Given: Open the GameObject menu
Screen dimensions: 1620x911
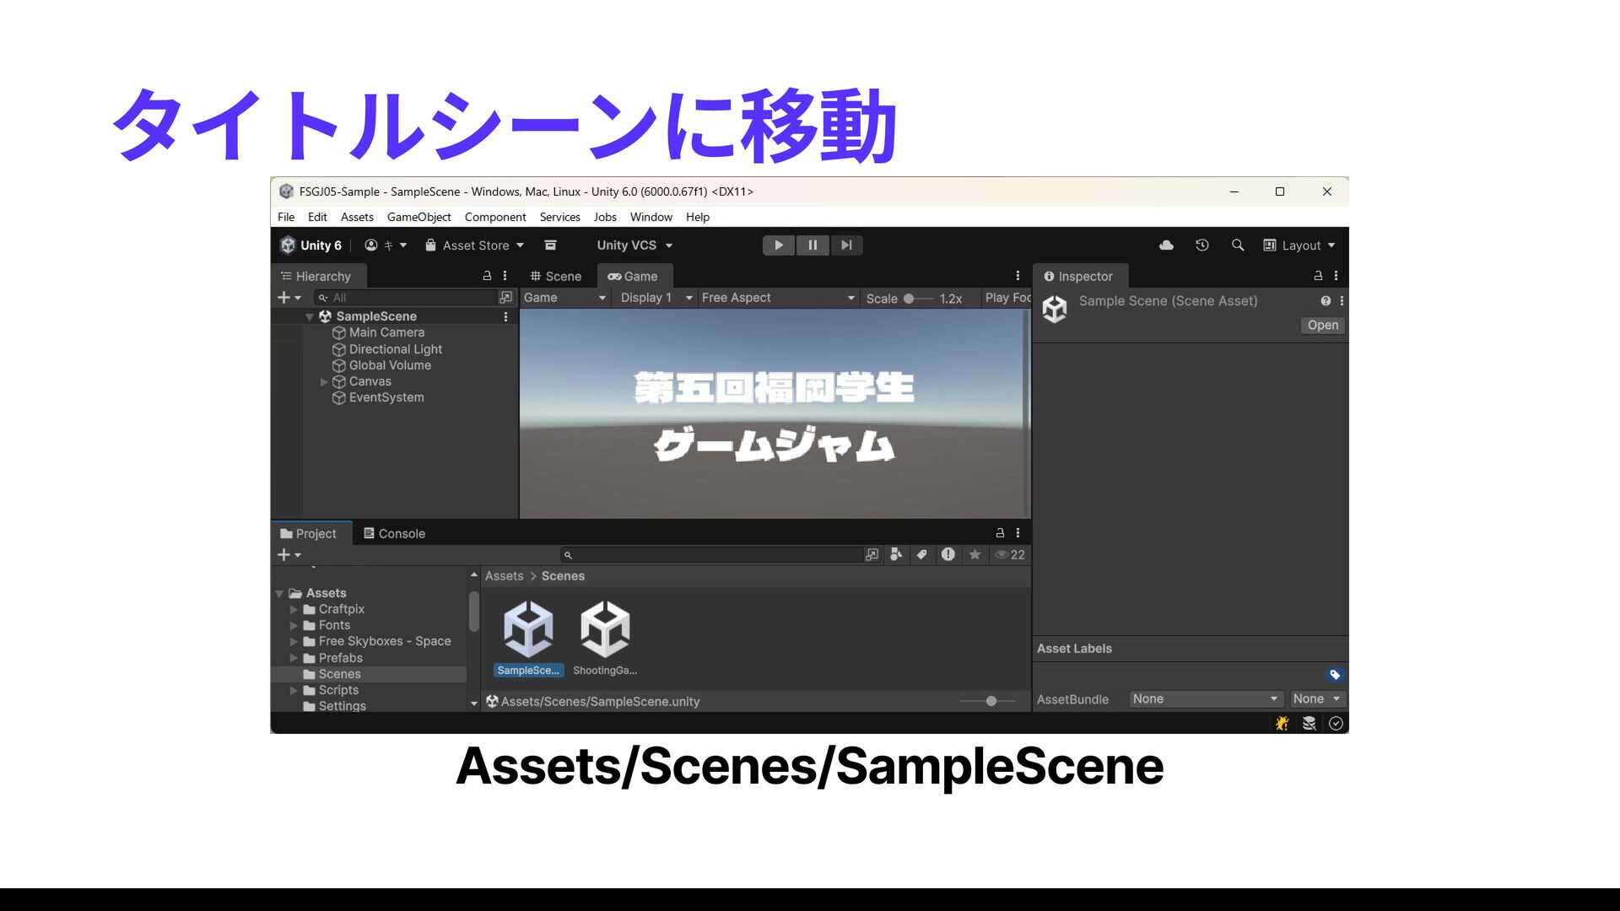Looking at the screenshot, I should click(x=418, y=217).
